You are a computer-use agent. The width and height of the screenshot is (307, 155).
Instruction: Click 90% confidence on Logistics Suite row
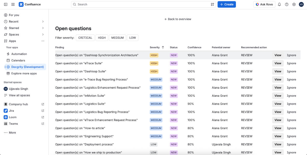[191, 104]
